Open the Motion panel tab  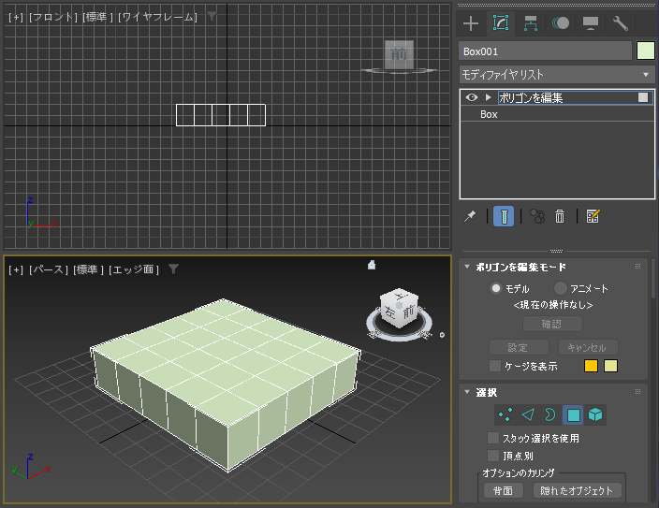tap(561, 23)
